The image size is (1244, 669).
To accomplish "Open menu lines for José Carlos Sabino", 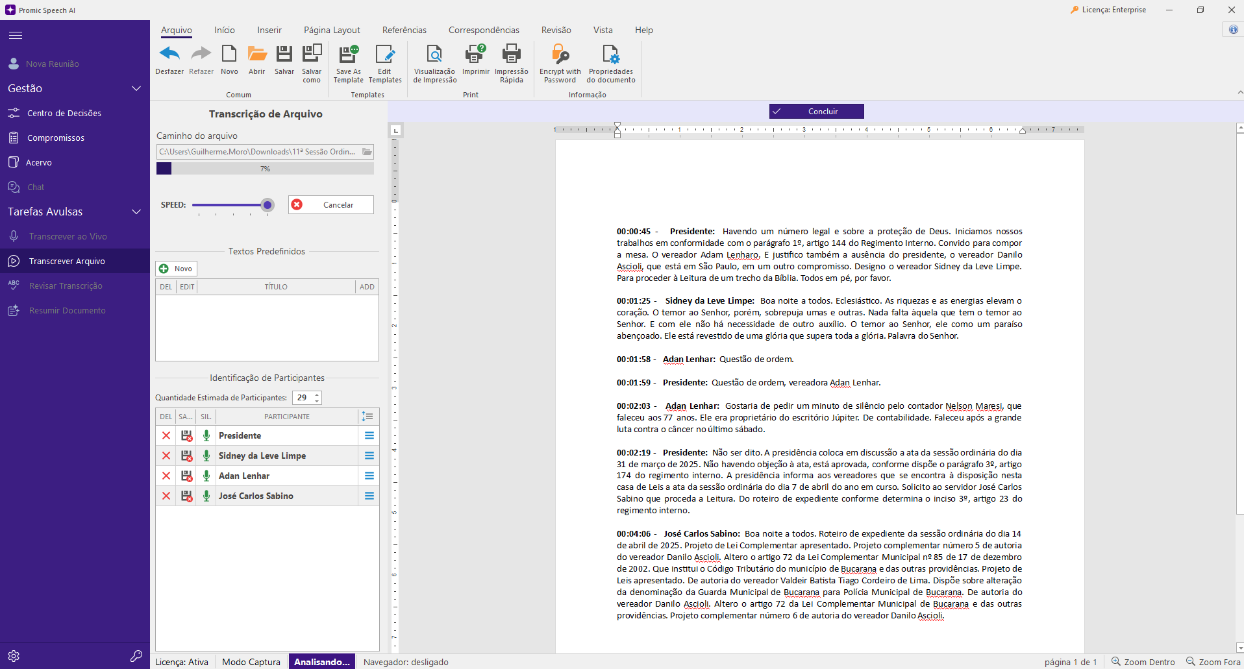I will tap(369, 496).
